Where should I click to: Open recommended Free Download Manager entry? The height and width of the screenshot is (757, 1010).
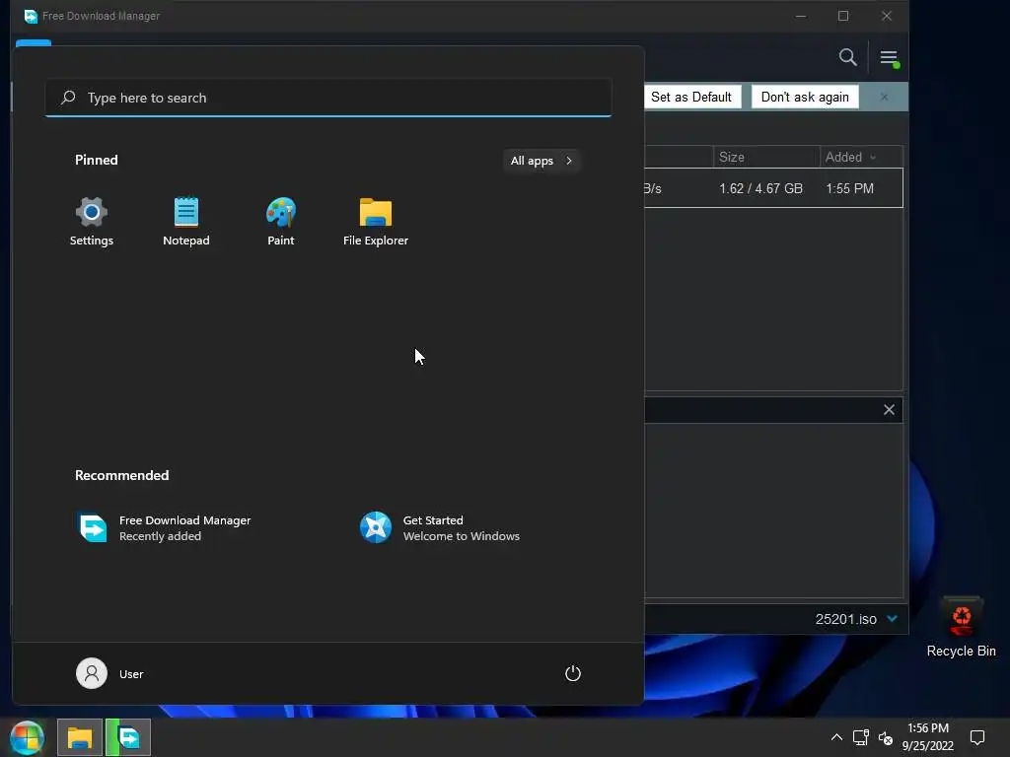165,528
